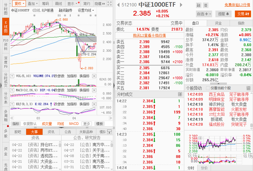
Task: Click the 港 Hong Kong connect badge
Action: 206,6
